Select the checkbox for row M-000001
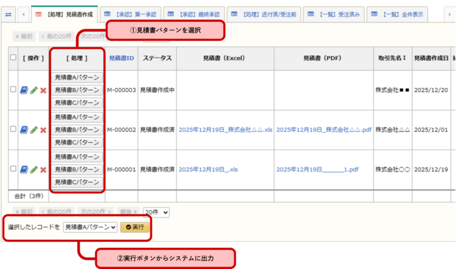 click(13, 169)
